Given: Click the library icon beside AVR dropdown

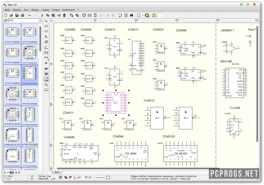Looking at the screenshot, I should (6, 20).
